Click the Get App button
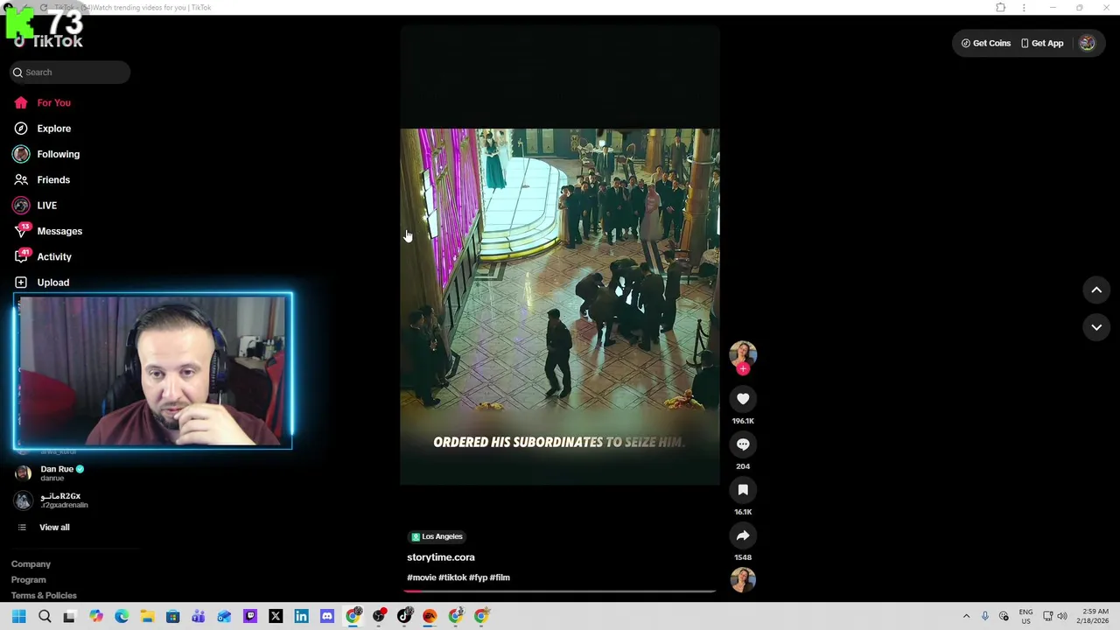This screenshot has height=630, width=1120. click(1042, 43)
